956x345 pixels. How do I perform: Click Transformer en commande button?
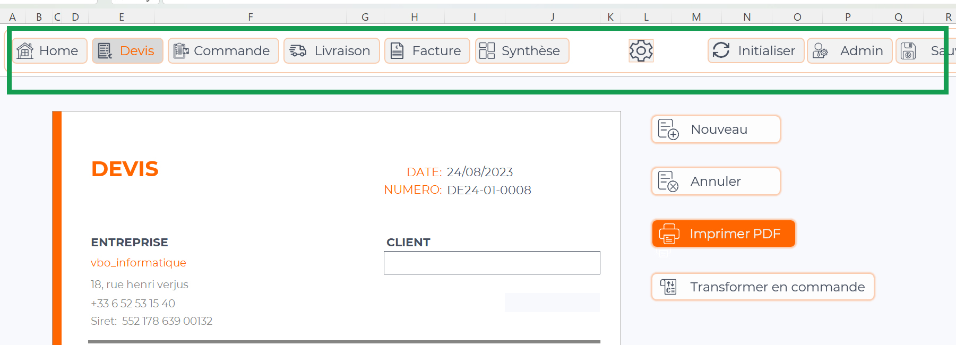tap(762, 287)
